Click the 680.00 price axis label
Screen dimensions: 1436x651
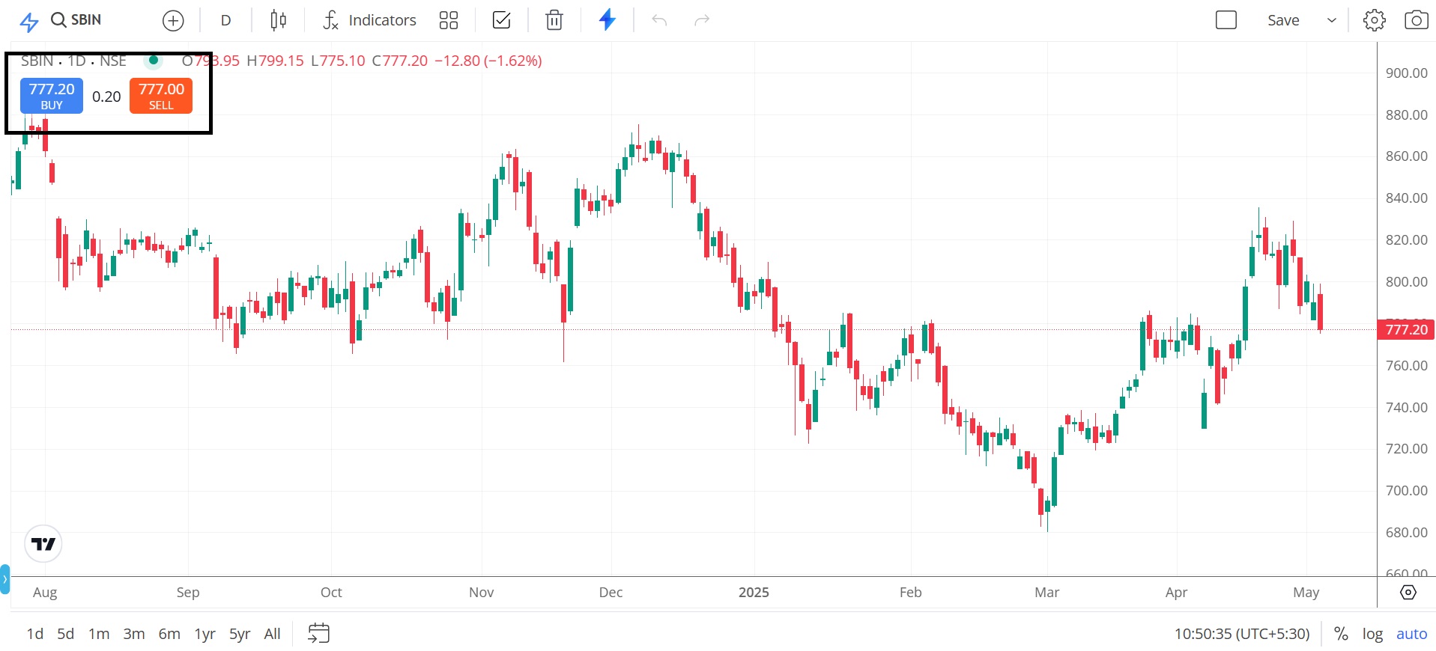1406,532
